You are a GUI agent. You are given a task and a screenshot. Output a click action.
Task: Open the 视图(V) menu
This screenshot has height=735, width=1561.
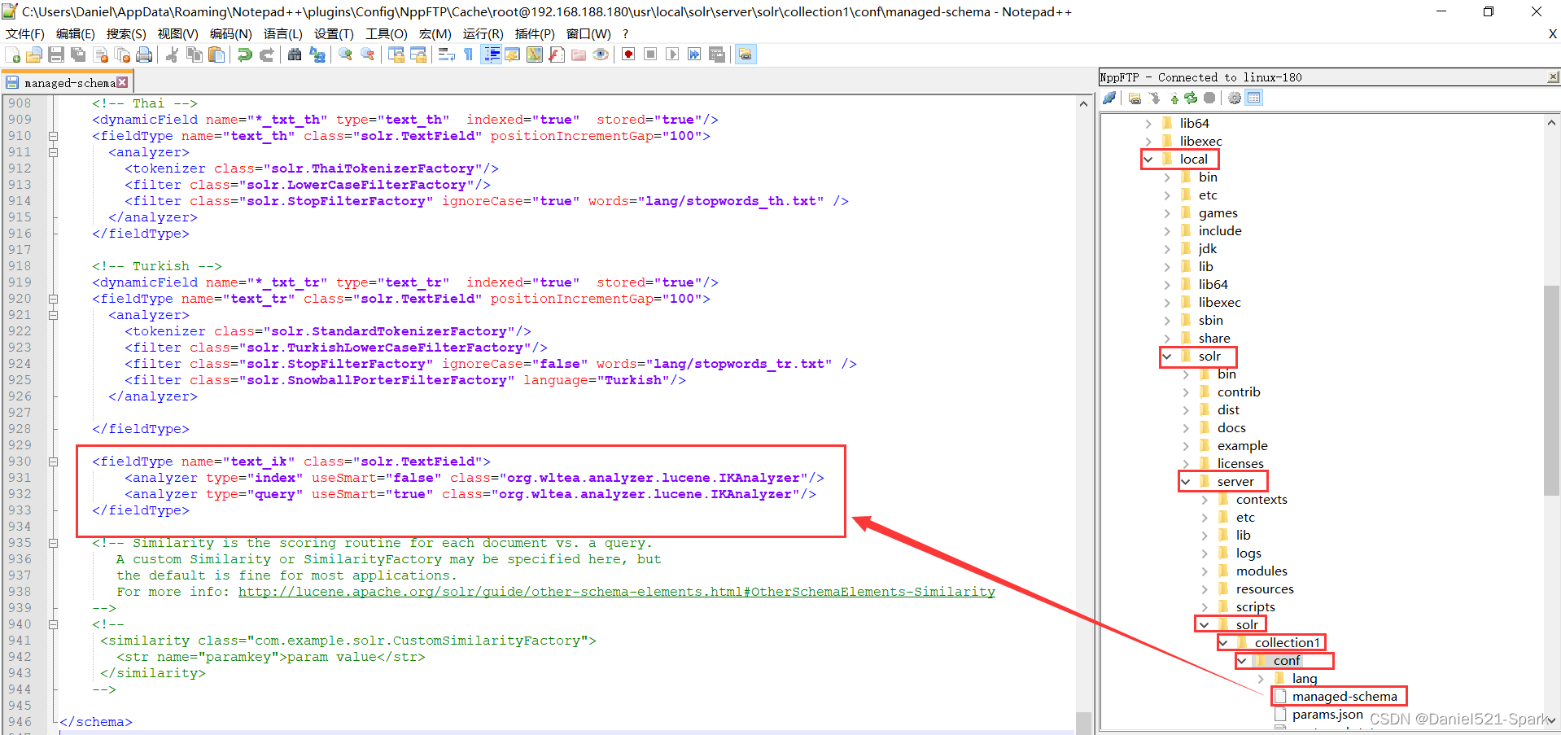click(177, 33)
